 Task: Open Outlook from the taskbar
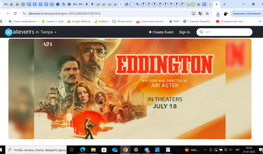[115, 150]
